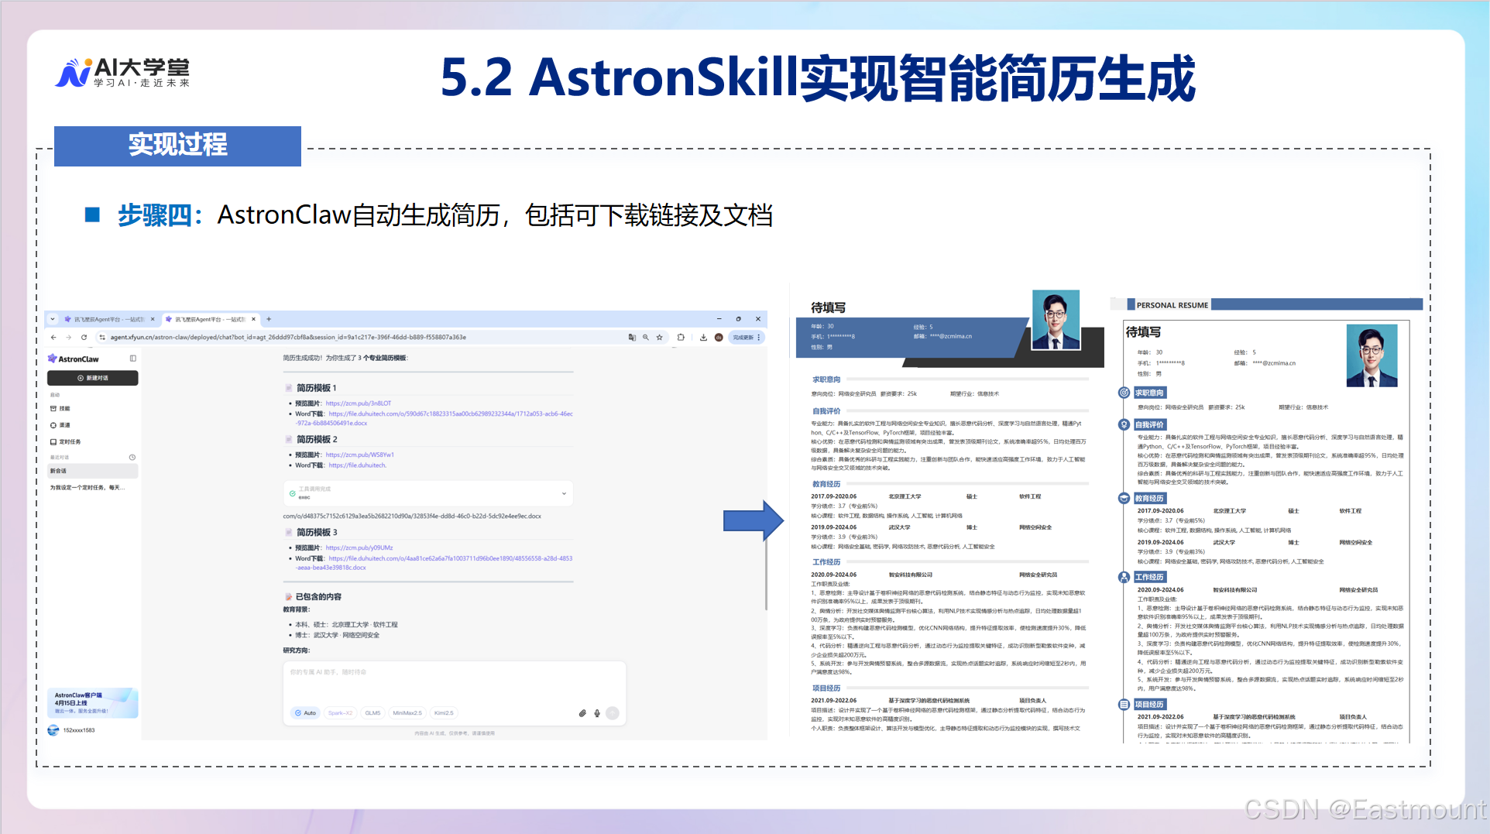Screen dimensions: 1490x834
Task: Reload the AstronClaw page
Action: pyautogui.click(x=84, y=338)
